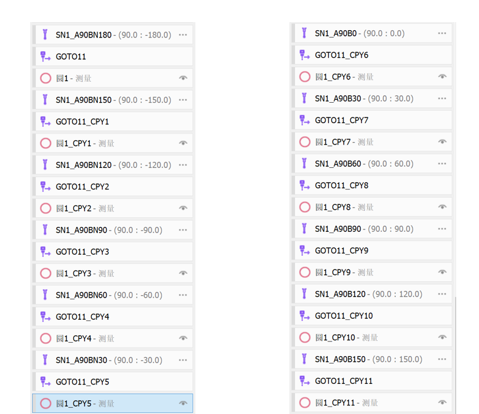Click the probe icon beside SN1_A90BN180
This screenshot has height=414, width=479.
click(45, 35)
